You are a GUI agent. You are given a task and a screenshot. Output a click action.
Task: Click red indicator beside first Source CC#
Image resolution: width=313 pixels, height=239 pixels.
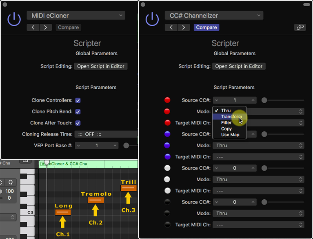(167, 100)
